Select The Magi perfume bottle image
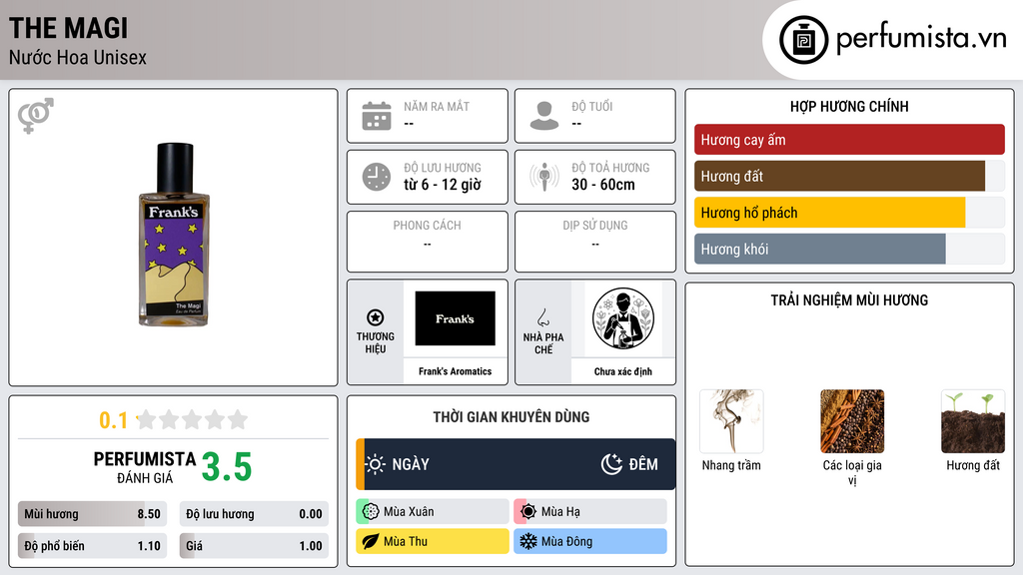This screenshot has width=1023, height=575. [x=174, y=235]
